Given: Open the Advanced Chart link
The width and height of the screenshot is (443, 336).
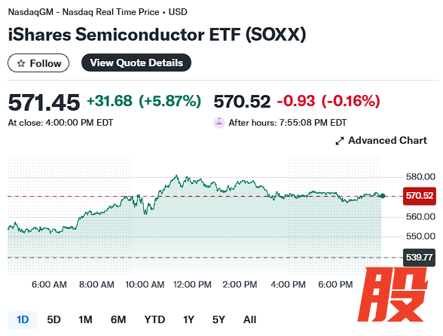Looking at the screenshot, I should [x=381, y=140].
